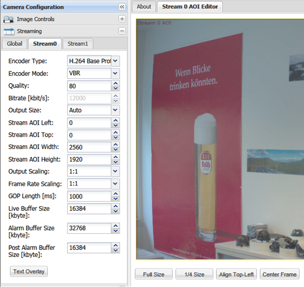The height and width of the screenshot is (287, 304).
Task: Increase Stream AOI Height value
Action: coord(116,157)
